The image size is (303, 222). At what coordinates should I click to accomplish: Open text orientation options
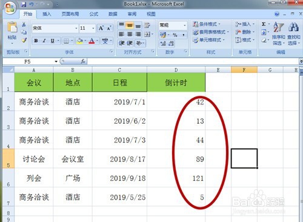[139, 43]
